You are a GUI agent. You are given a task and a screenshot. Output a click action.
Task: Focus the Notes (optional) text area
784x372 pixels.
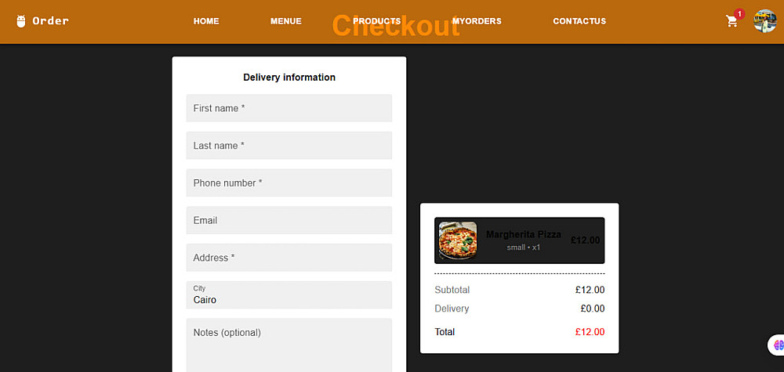[x=289, y=345]
